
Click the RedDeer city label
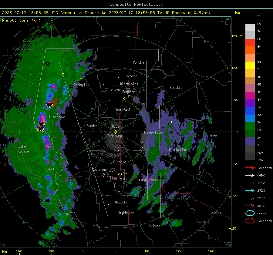pos(129,92)
